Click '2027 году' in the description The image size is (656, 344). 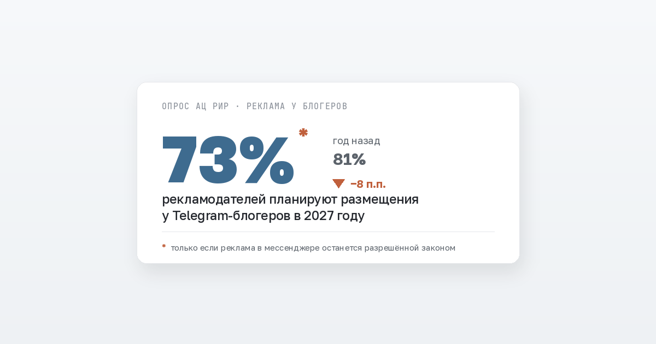pyautogui.click(x=334, y=216)
